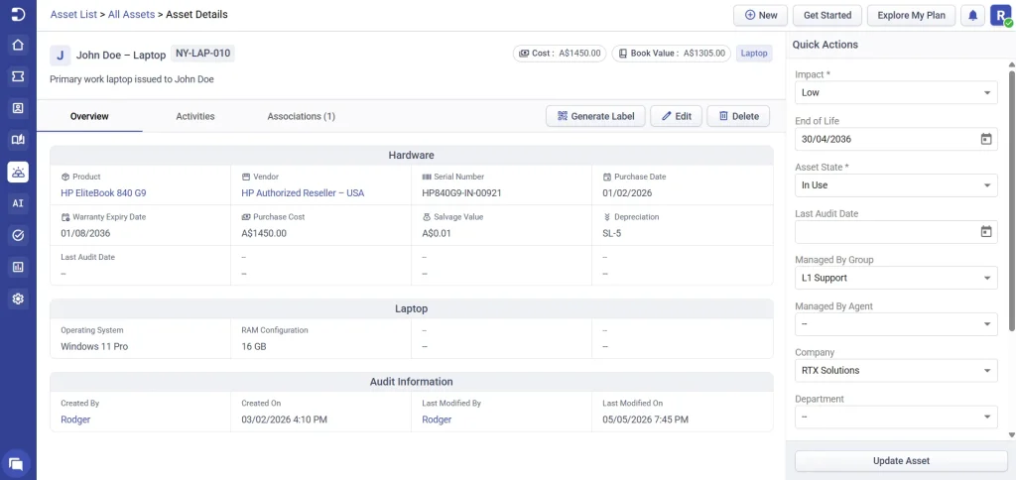Screen dimensions: 1016x480
Task: Open the Tickets icon in sidebar
Action: tap(18, 76)
